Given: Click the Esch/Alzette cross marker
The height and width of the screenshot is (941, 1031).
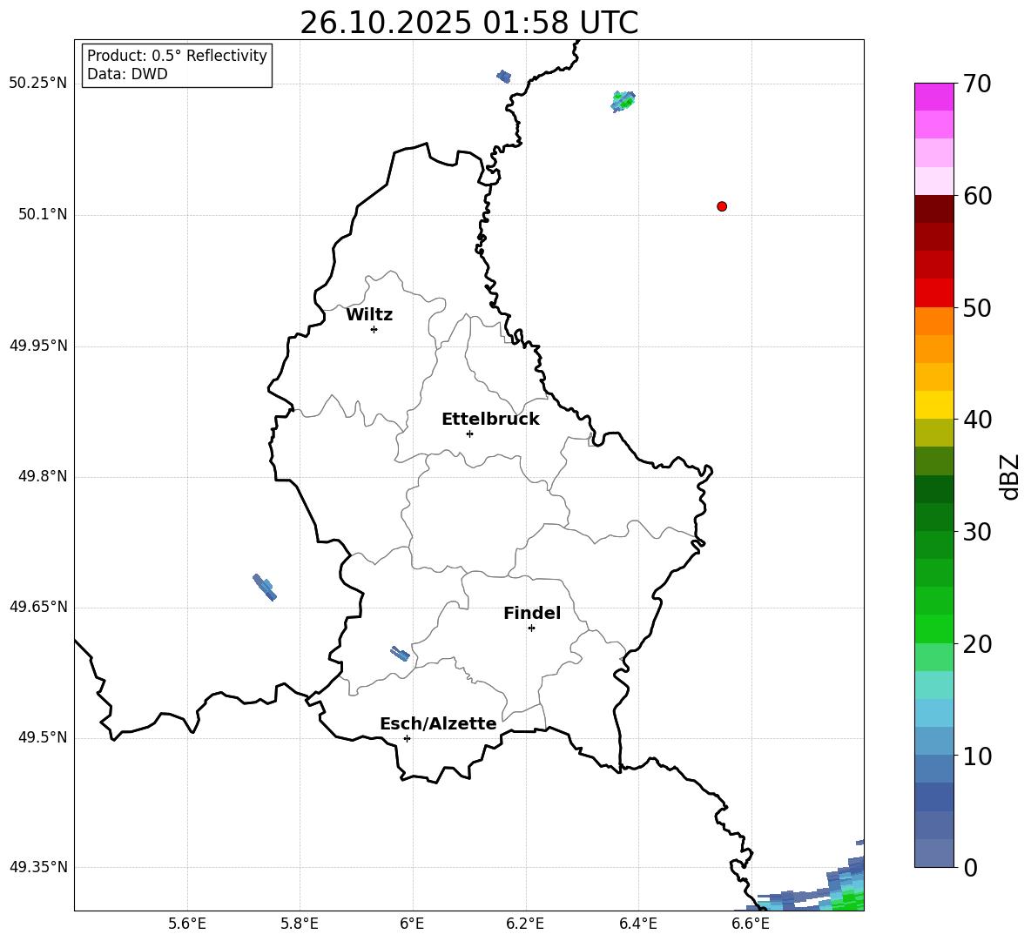Looking at the screenshot, I should point(407,738).
